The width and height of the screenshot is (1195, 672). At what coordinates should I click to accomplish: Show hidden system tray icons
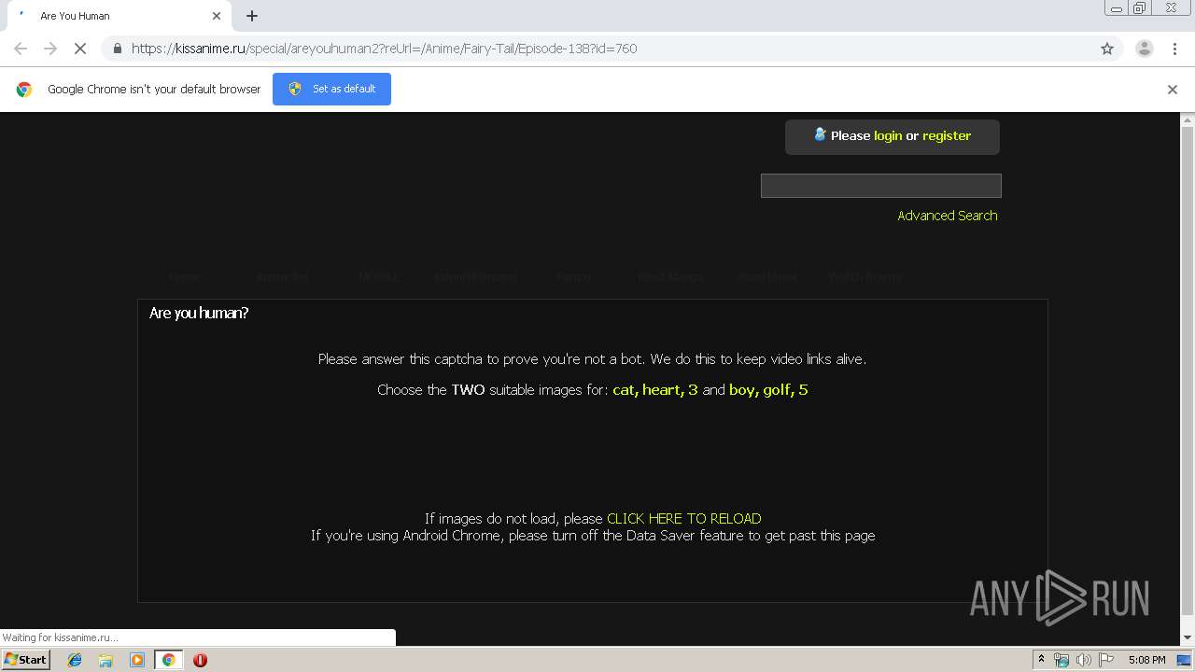(x=1041, y=660)
